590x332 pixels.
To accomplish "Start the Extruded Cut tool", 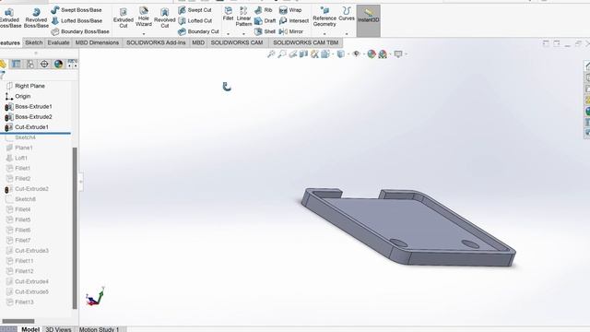I will point(124,18).
